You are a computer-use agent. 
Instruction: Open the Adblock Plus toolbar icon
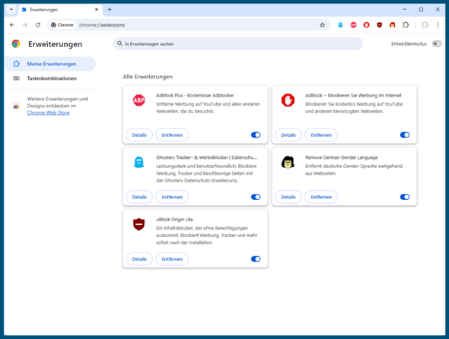(353, 25)
